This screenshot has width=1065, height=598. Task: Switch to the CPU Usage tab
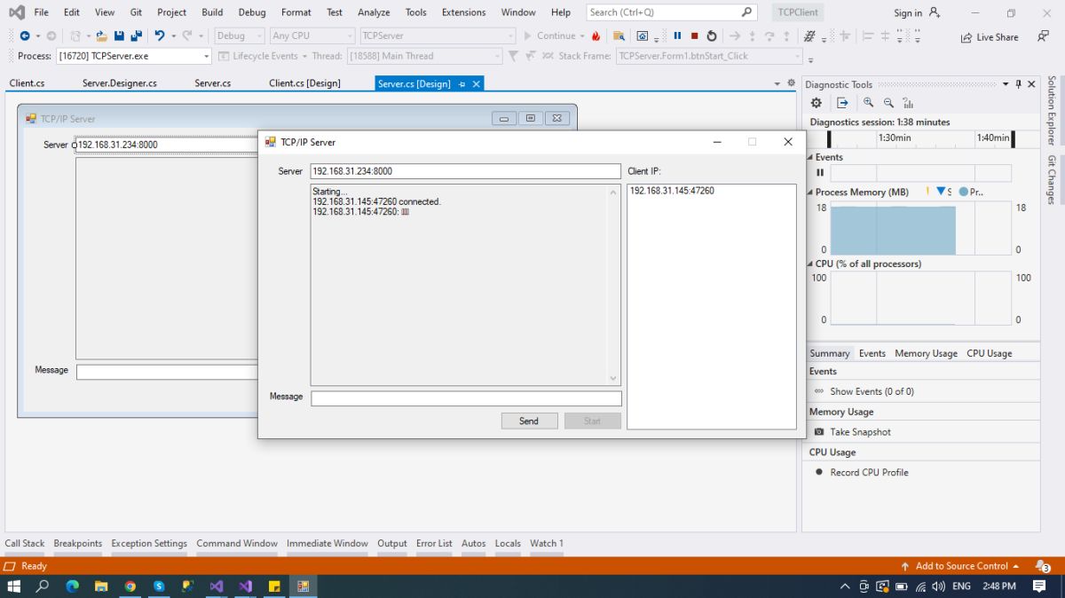[x=989, y=353]
